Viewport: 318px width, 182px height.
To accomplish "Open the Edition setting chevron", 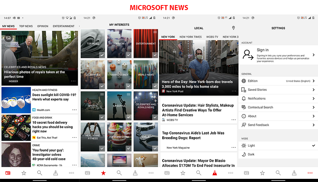I will [x=314, y=81].
